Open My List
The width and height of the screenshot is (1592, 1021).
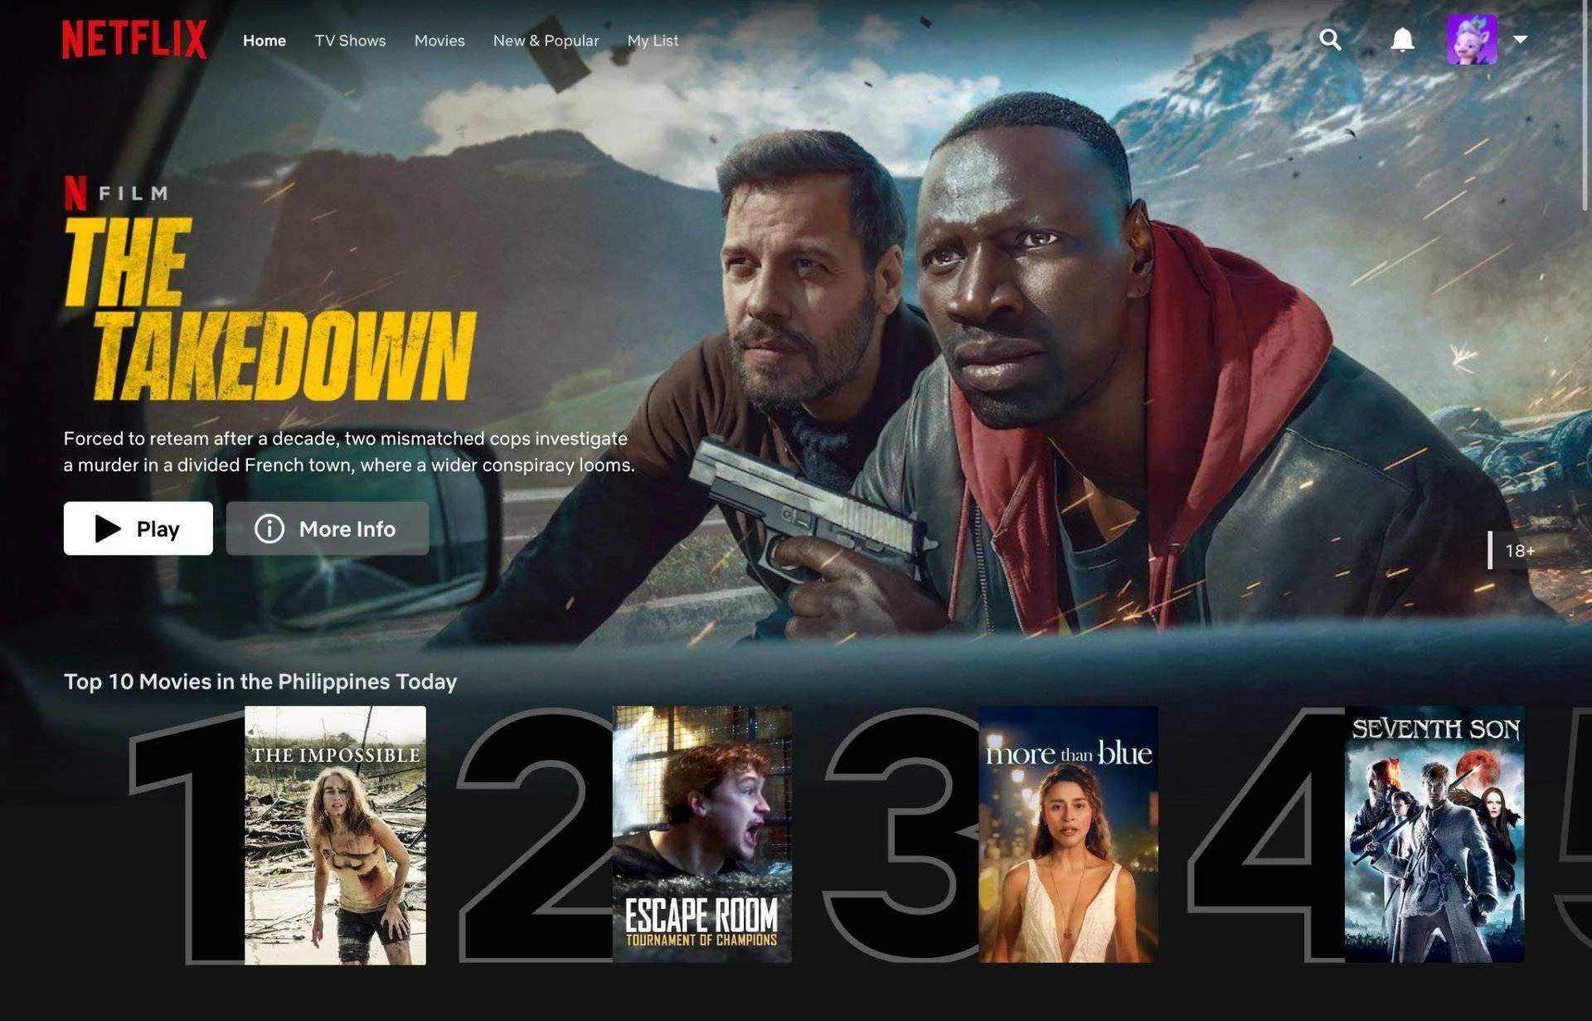click(653, 41)
